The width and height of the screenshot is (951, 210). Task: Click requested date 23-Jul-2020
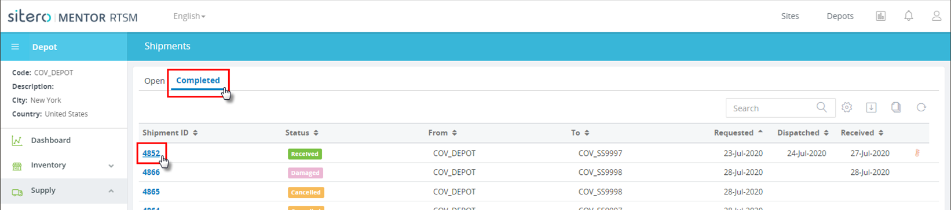pos(743,153)
